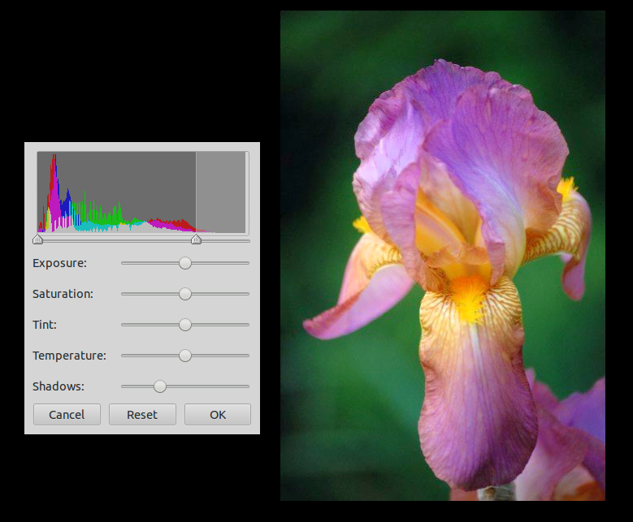Viewport: 633px width, 522px height.
Task: Click the iris flower photo
Action: [443, 256]
